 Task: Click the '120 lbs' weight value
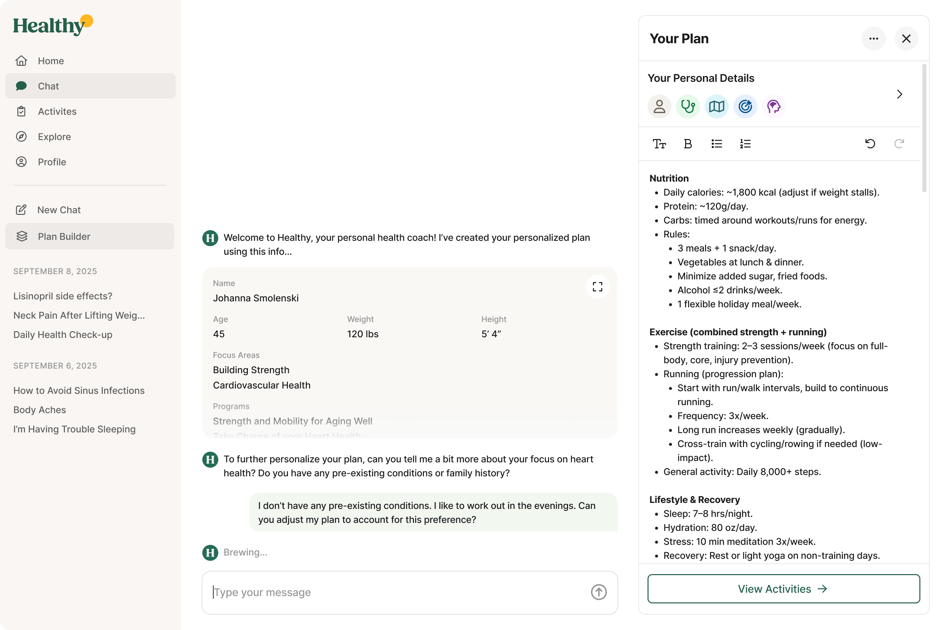363,334
